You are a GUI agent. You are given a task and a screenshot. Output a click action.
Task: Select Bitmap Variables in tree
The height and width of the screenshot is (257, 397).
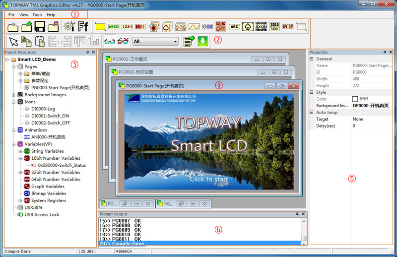(x=49, y=193)
